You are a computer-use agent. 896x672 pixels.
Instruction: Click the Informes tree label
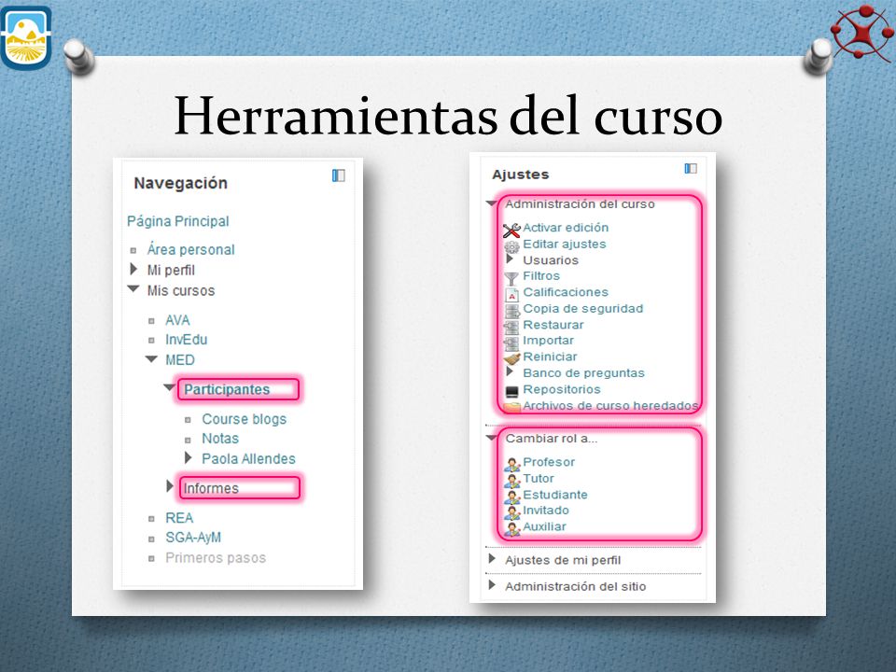coord(211,488)
